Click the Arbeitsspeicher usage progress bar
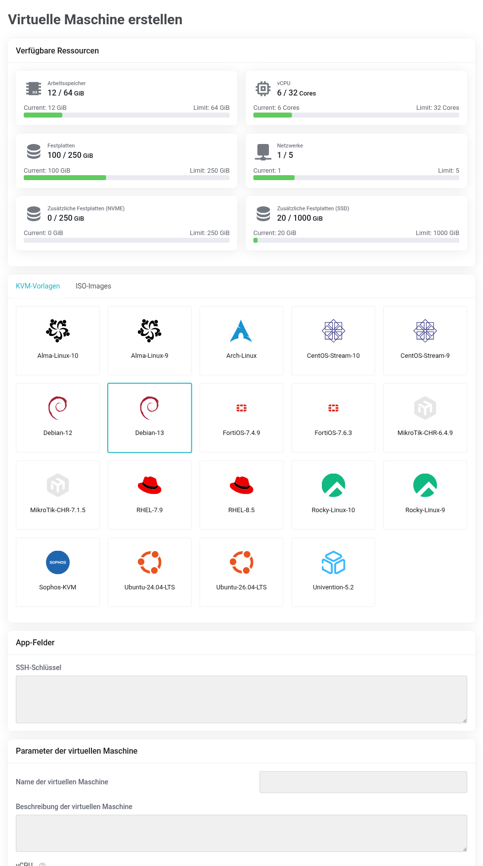 [x=127, y=115]
